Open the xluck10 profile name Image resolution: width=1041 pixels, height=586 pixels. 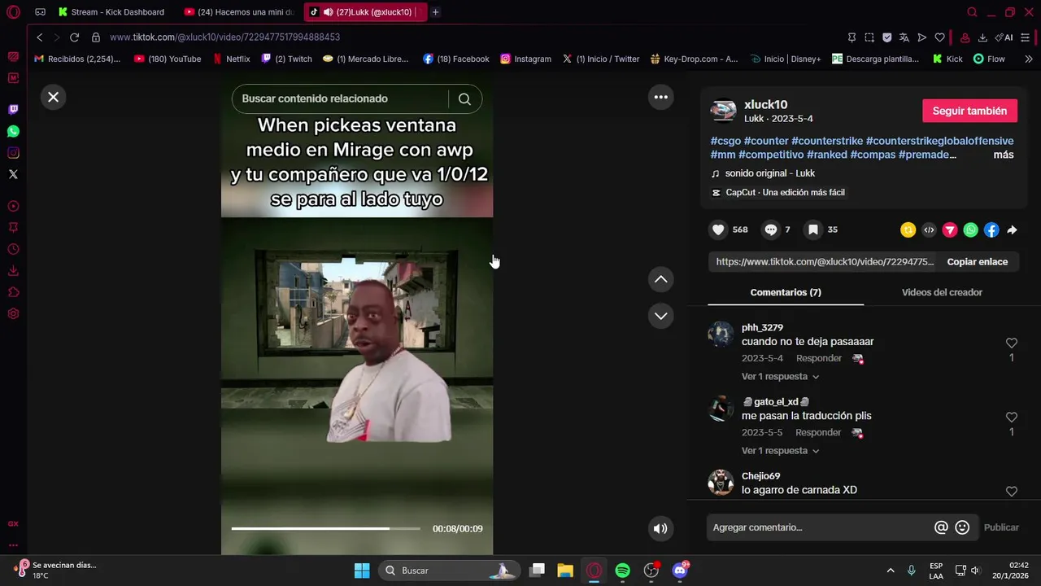click(765, 104)
